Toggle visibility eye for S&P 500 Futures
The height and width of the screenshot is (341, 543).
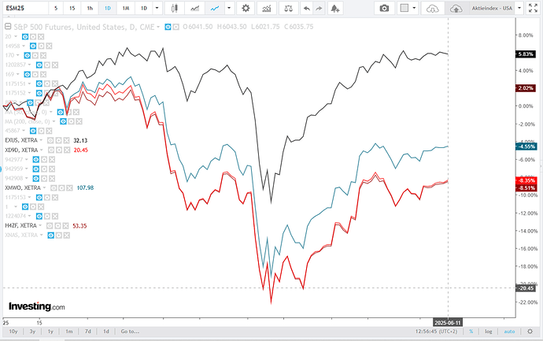(168, 27)
